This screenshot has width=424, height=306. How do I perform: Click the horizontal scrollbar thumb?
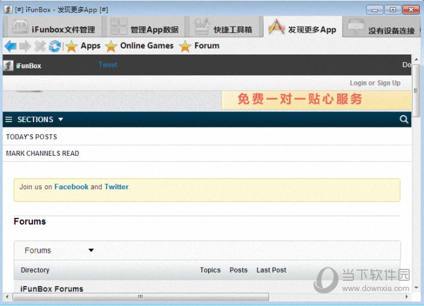point(141,297)
